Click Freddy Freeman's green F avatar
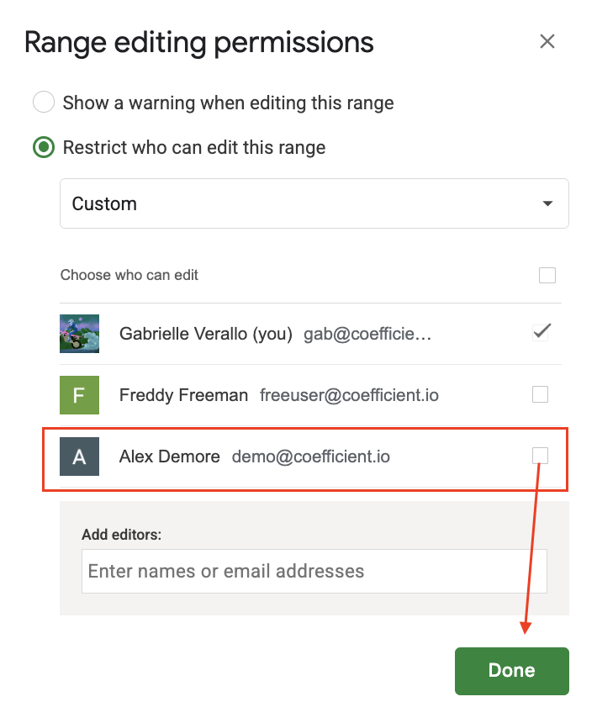 point(80,394)
